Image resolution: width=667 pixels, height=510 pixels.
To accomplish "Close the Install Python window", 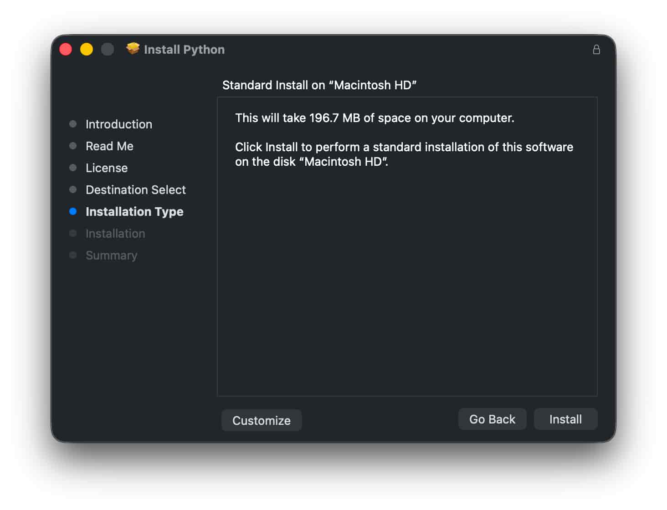I will point(66,49).
